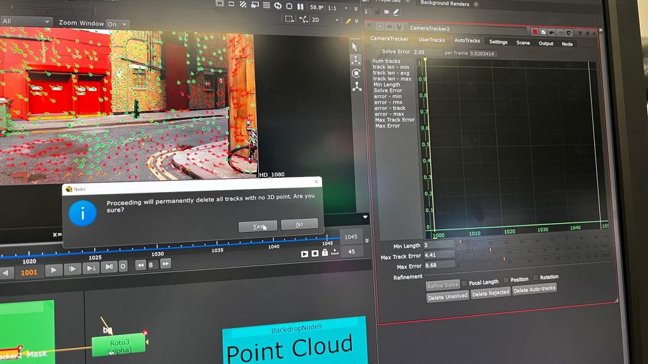This screenshot has height=364, width=648.
Task: Select the 'track len - avg' curve entry
Action: (391, 73)
